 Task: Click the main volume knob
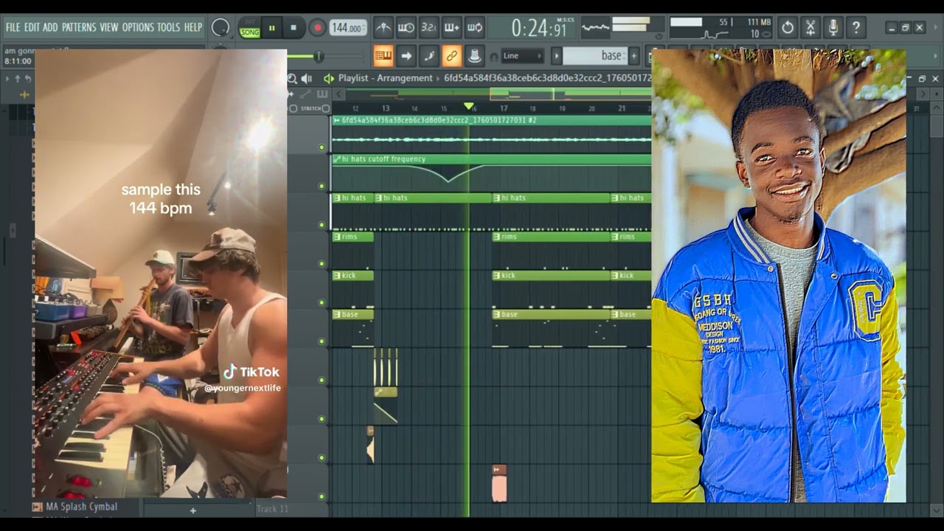coord(220,28)
